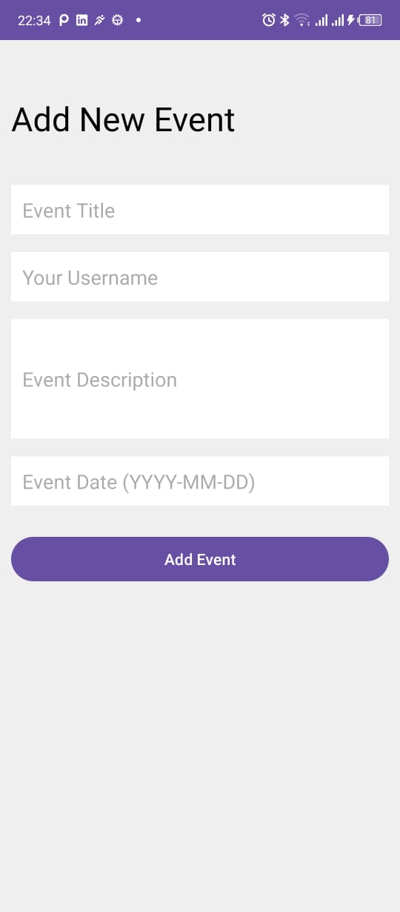400x912 pixels.
Task: Tap the LinkedIn notification icon
Action: (81, 20)
